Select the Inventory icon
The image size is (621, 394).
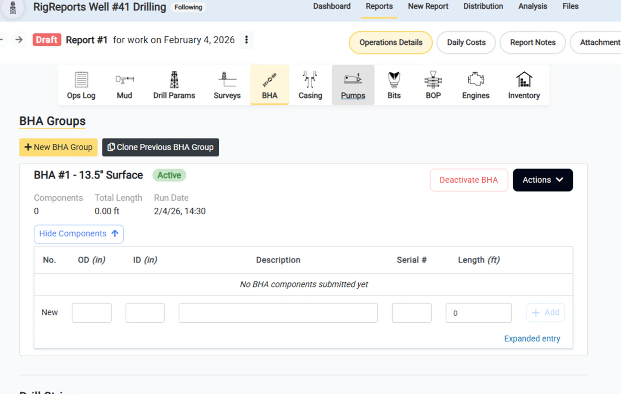[523, 84]
